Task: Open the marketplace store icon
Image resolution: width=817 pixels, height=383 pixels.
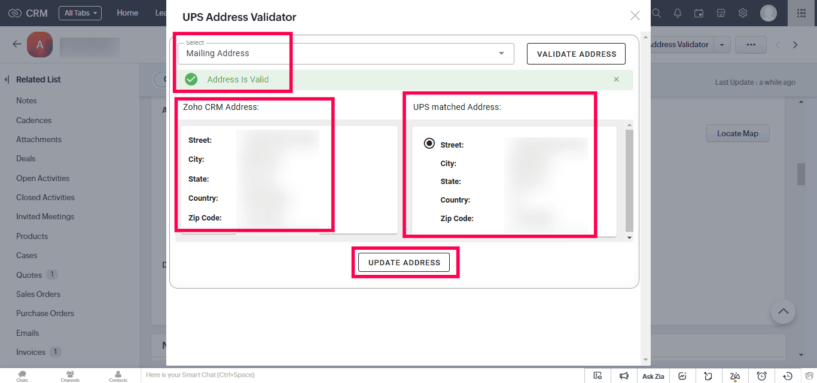Action: coord(721,13)
